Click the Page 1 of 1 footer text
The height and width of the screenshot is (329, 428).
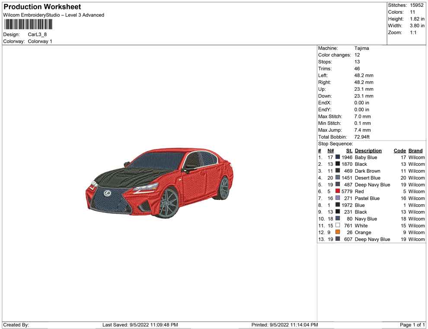click(412, 325)
